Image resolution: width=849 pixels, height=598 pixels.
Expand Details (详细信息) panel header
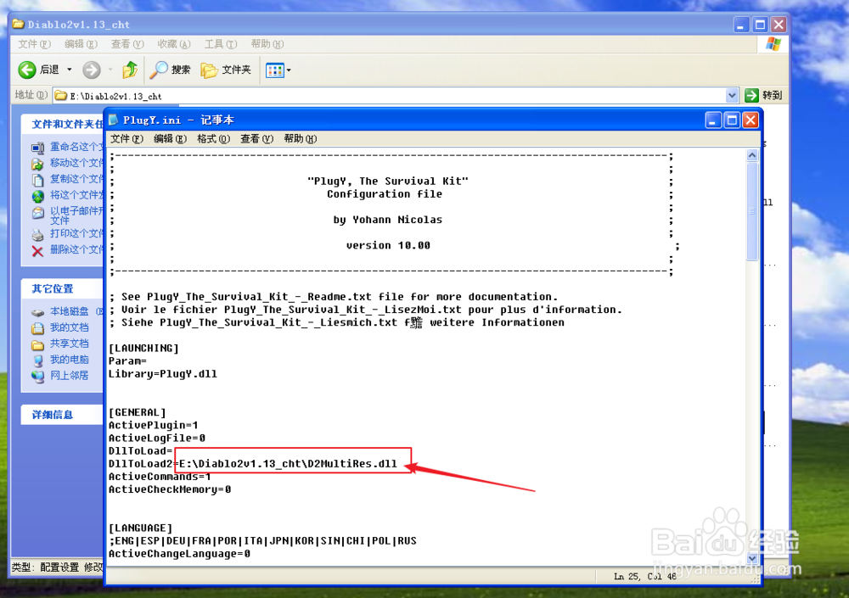[62, 415]
